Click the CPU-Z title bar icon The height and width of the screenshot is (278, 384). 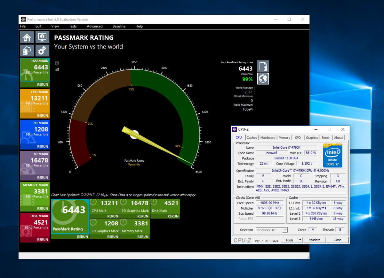[x=235, y=129]
